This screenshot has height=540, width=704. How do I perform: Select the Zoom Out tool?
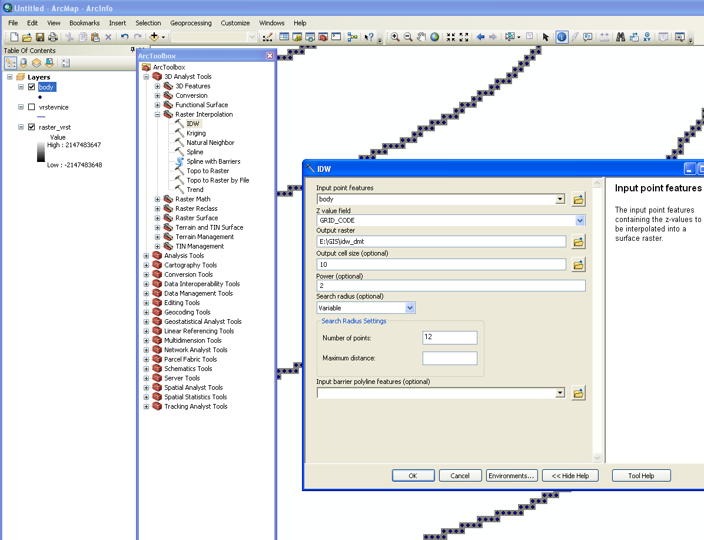coord(408,37)
